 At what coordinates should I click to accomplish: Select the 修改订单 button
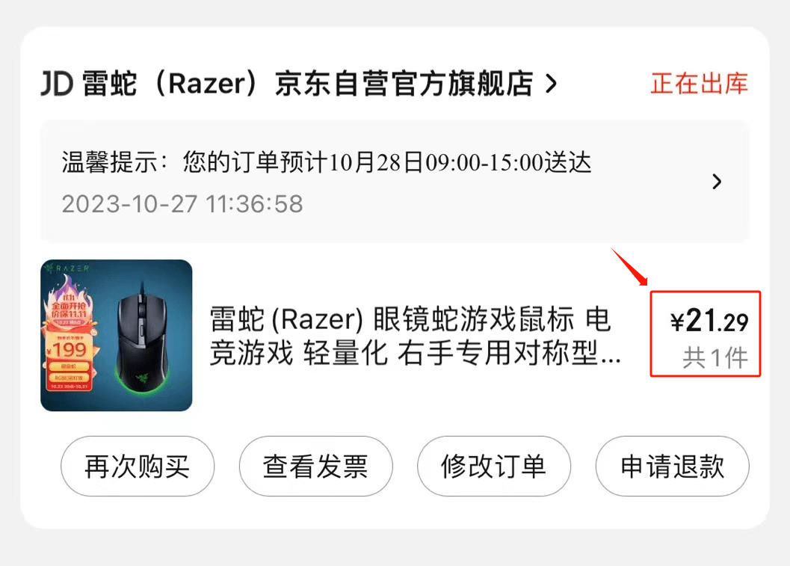click(494, 467)
